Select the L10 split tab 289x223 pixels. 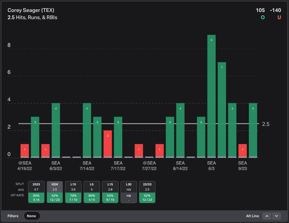(73, 192)
